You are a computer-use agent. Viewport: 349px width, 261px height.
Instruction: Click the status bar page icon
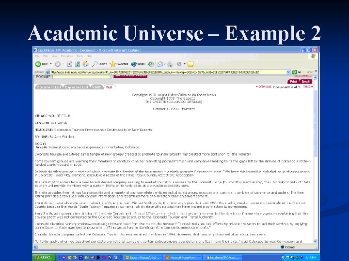point(35,247)
